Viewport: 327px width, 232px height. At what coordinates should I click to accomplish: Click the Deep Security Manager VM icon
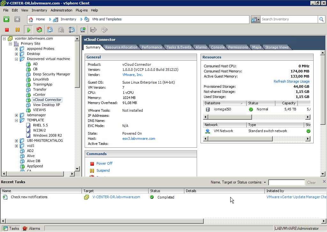click(x=28, y=74)
